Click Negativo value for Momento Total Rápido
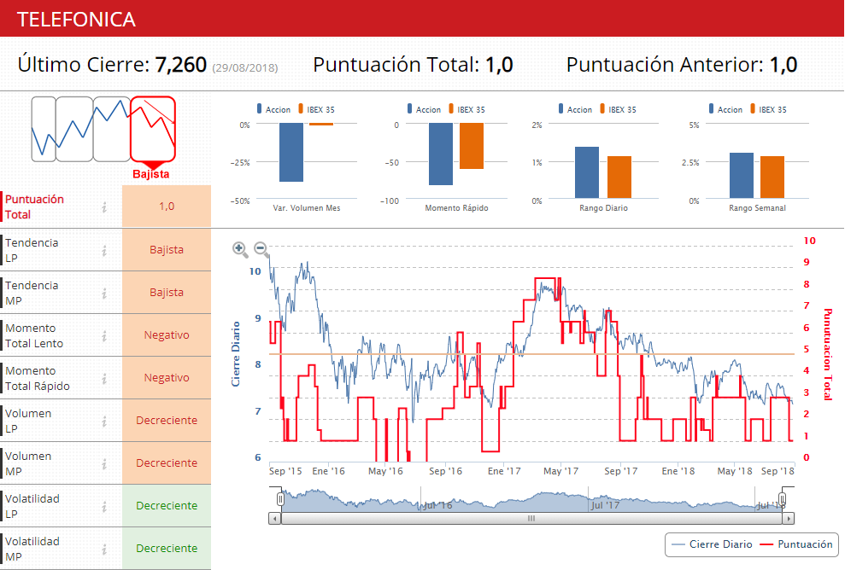 point(167,378)
